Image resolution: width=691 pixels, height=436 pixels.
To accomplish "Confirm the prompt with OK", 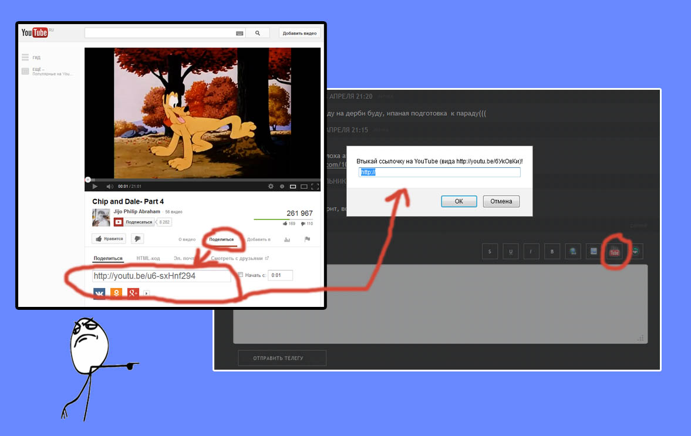I will point(459,201).
